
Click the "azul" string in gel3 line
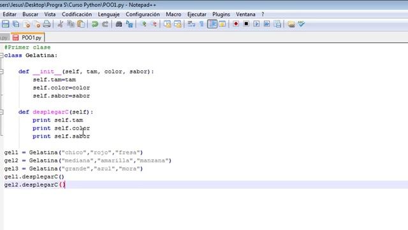(105, 169)
